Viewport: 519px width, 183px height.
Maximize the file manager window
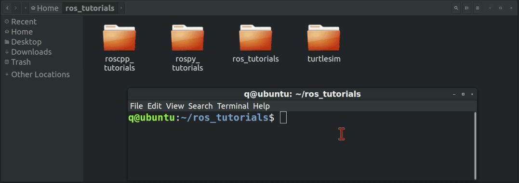click(501, 8)
